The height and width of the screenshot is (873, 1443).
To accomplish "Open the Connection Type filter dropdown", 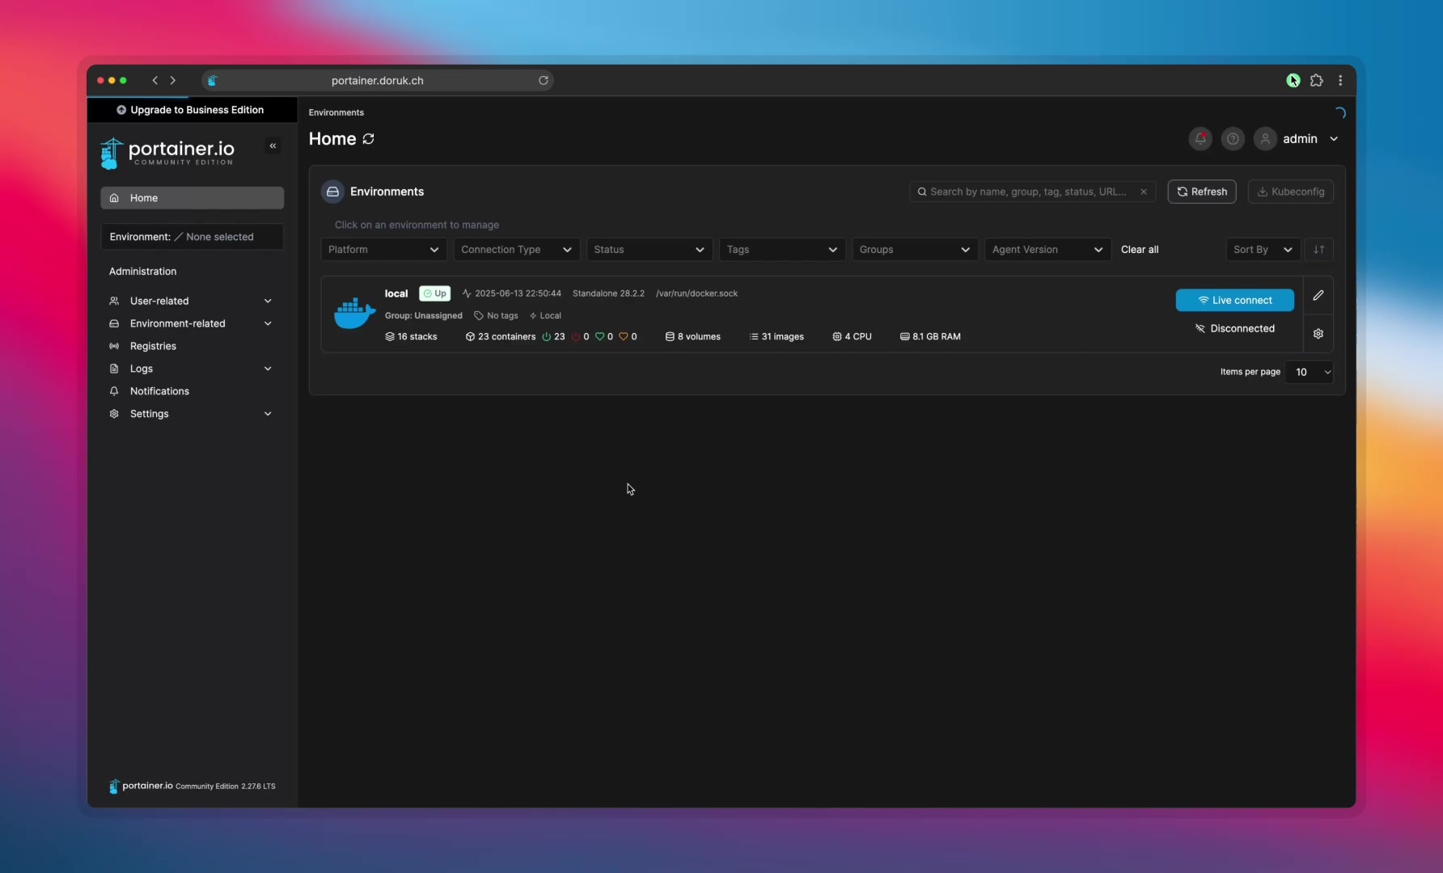I will [x=516, y=250].
